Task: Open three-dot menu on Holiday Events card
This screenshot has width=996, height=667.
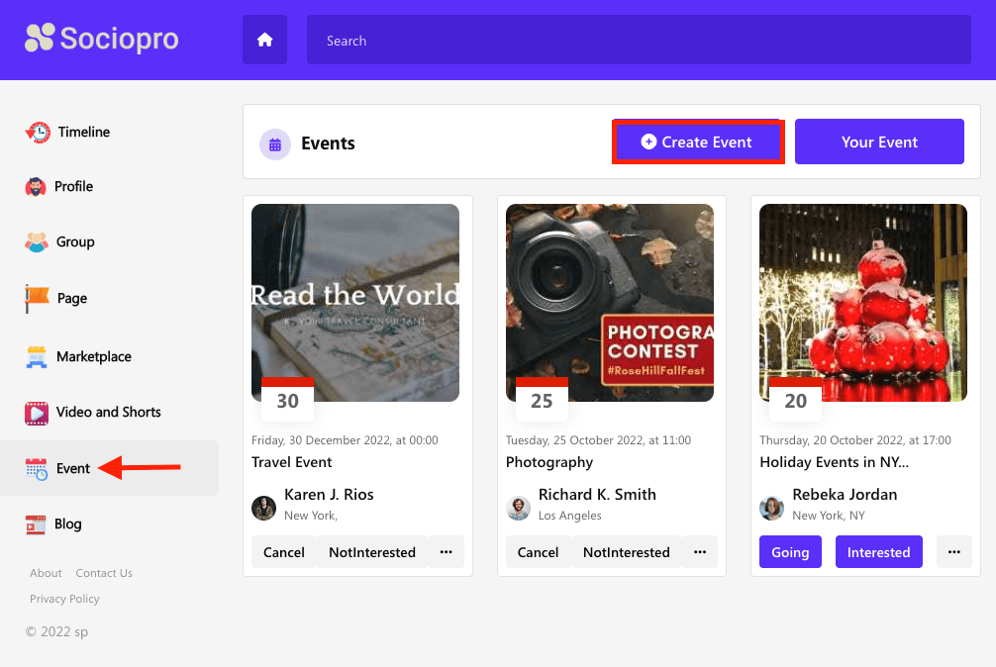Action: coord(954,552)
